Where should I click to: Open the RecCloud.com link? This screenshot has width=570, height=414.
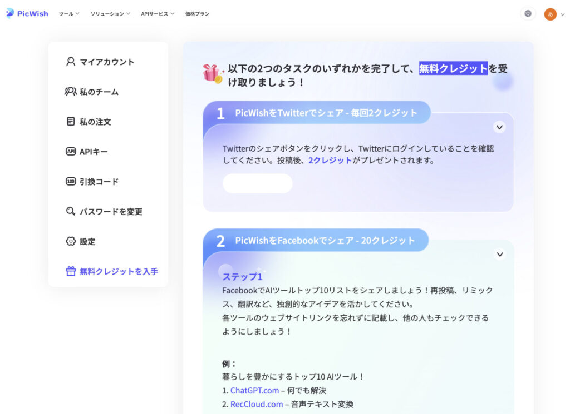click(x=256, y=405)
